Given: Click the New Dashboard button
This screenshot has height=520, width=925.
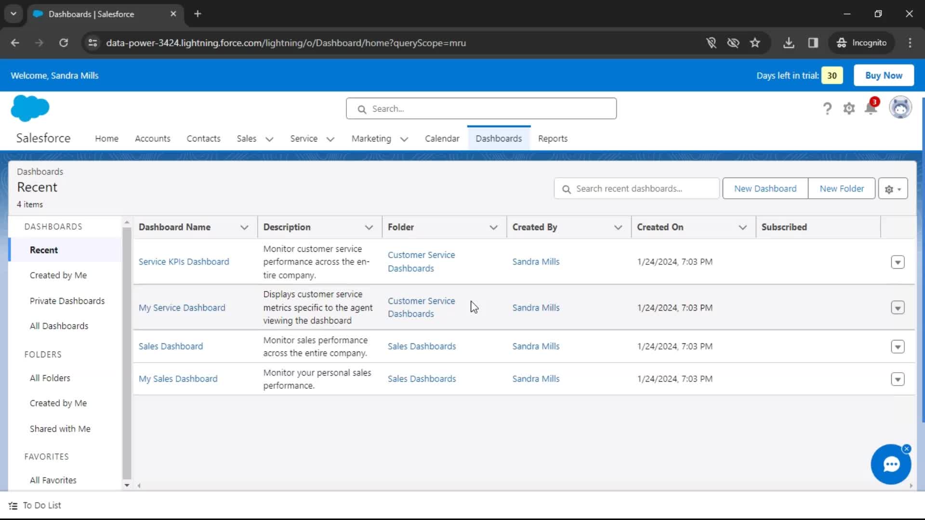Looking at the screenshot, I should [x=765, y=189].
